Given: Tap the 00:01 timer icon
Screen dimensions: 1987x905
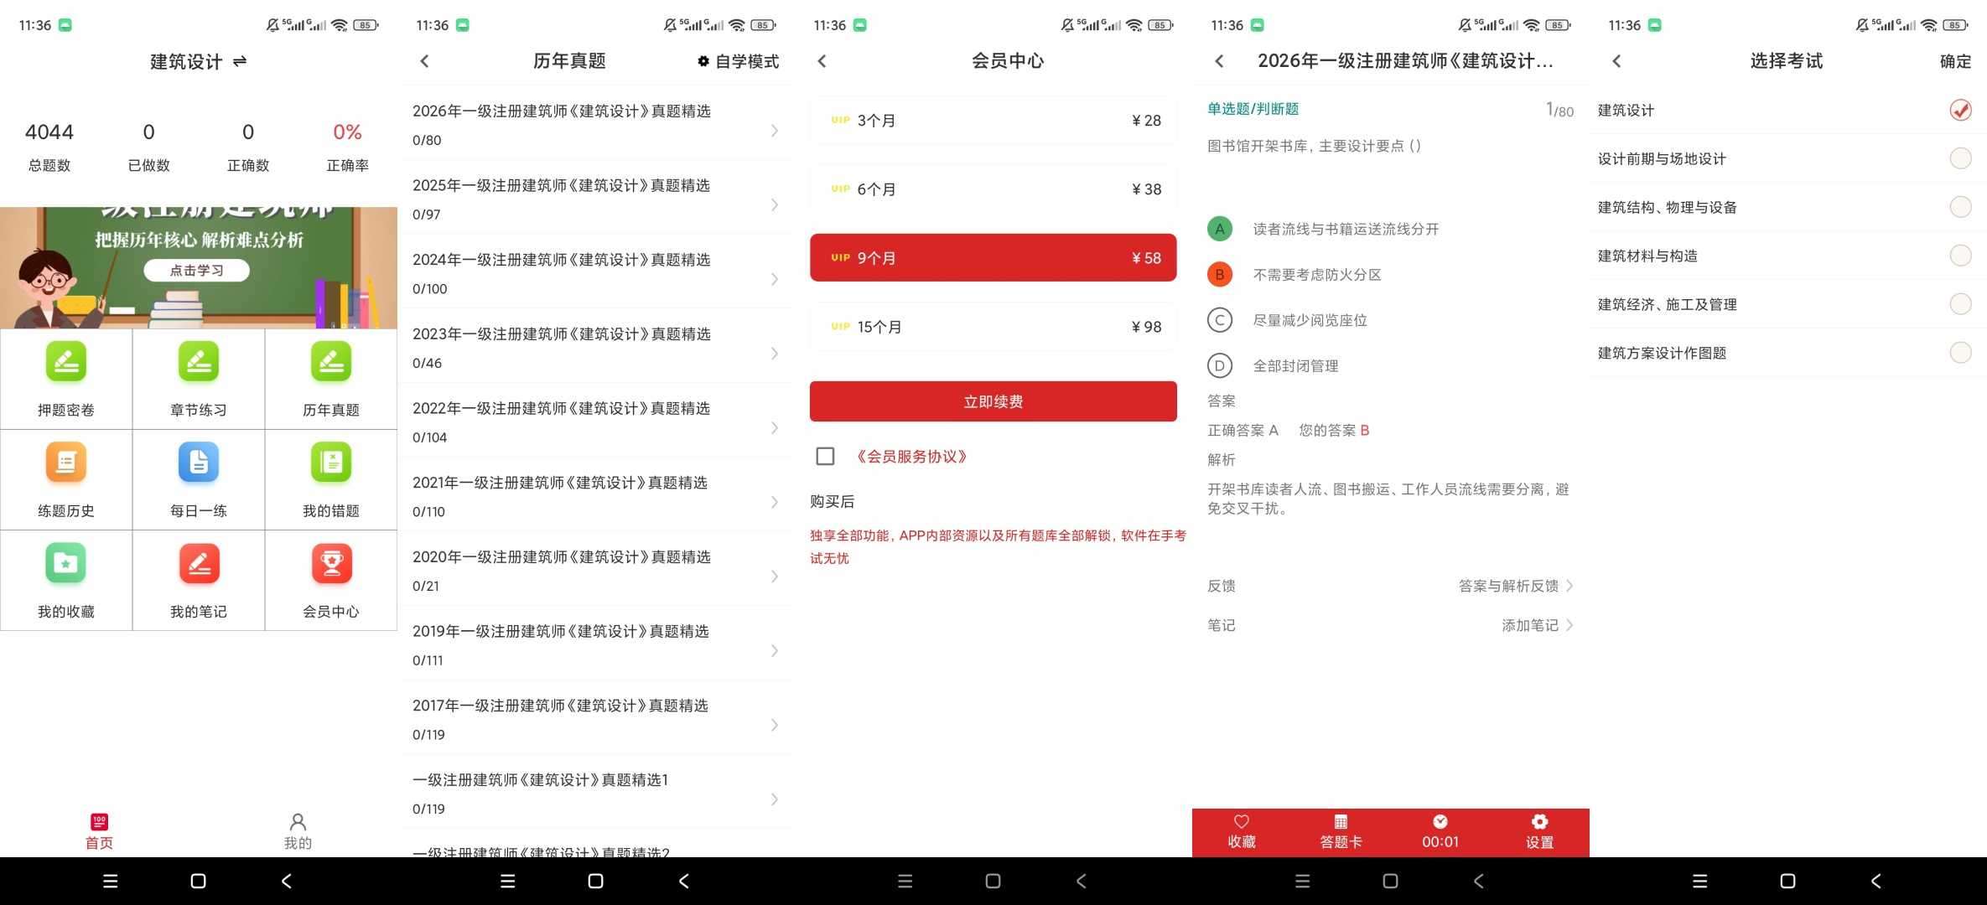Looking at the screenshot, I should (x=1440, y=822).
